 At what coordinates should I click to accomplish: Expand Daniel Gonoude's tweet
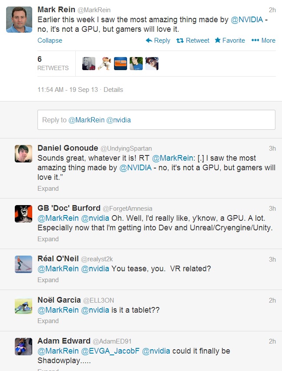click(x=48, y=189)
